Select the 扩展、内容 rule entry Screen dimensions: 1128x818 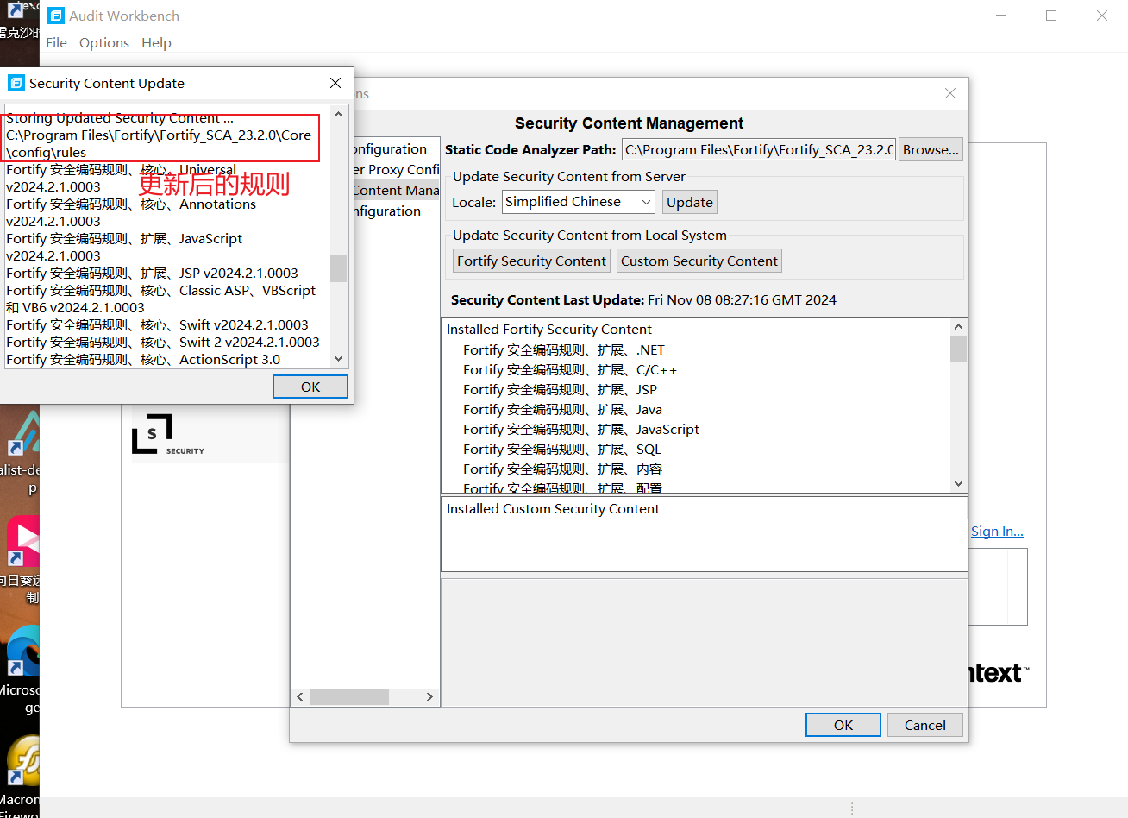(563, 469)
